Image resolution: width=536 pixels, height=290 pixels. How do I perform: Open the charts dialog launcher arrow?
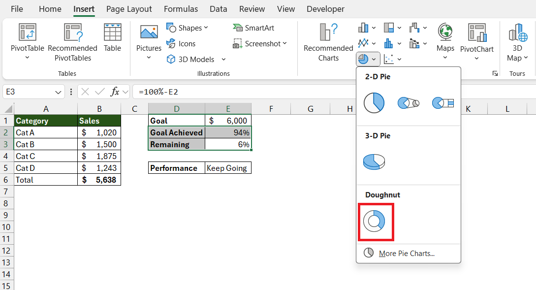click(x=495, y=73)
